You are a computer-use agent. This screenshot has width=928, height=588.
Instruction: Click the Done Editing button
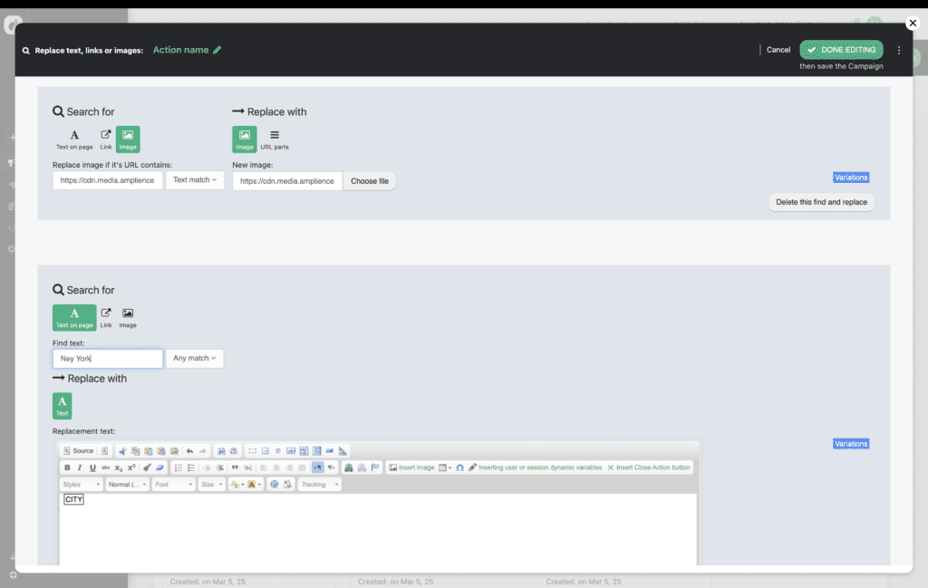[x=841, y=50]
